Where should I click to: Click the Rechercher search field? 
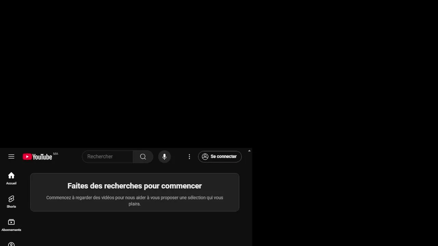tap(107, 156)
